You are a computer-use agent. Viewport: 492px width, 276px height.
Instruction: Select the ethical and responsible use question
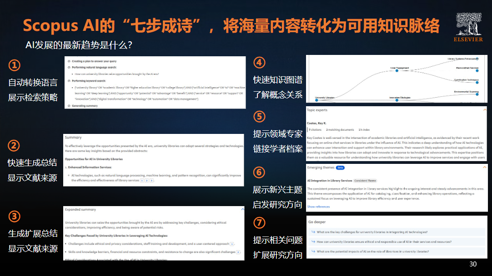(384, 241)
